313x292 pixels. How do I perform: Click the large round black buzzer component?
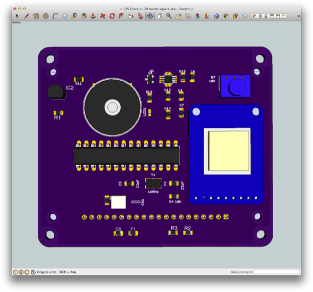pyautogui.click(x=113, y=107)
